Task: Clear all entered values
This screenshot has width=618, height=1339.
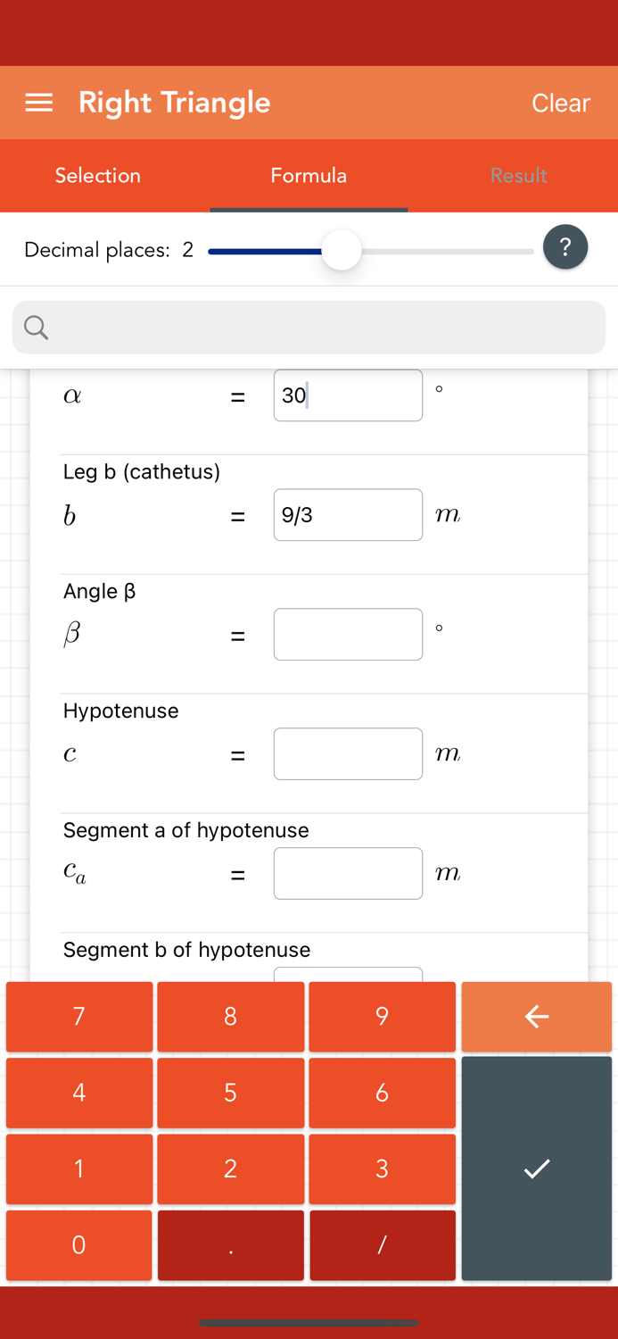Action: pyautogui.click(x=560, y=102)
